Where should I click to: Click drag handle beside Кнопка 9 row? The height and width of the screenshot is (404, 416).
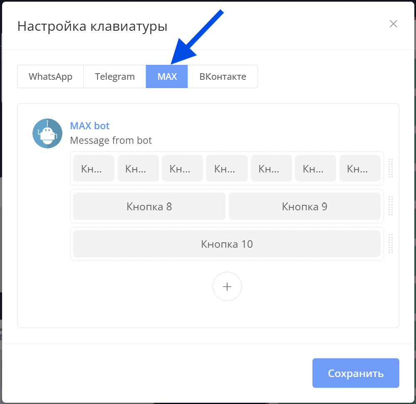coord(390,206)
